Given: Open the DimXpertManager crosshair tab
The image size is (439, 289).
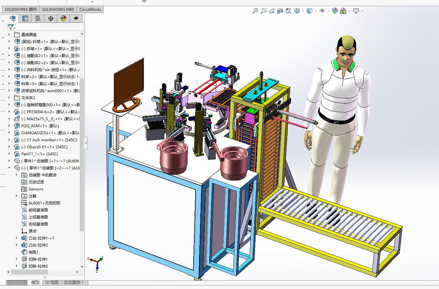Looking at the screenshot, I should click(x=51, y=19).
